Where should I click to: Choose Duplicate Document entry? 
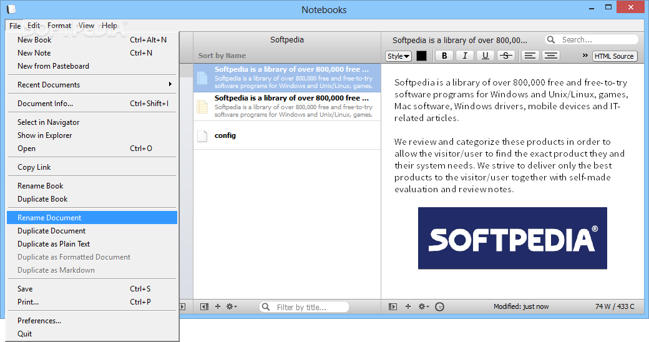(x=92, y=231)
